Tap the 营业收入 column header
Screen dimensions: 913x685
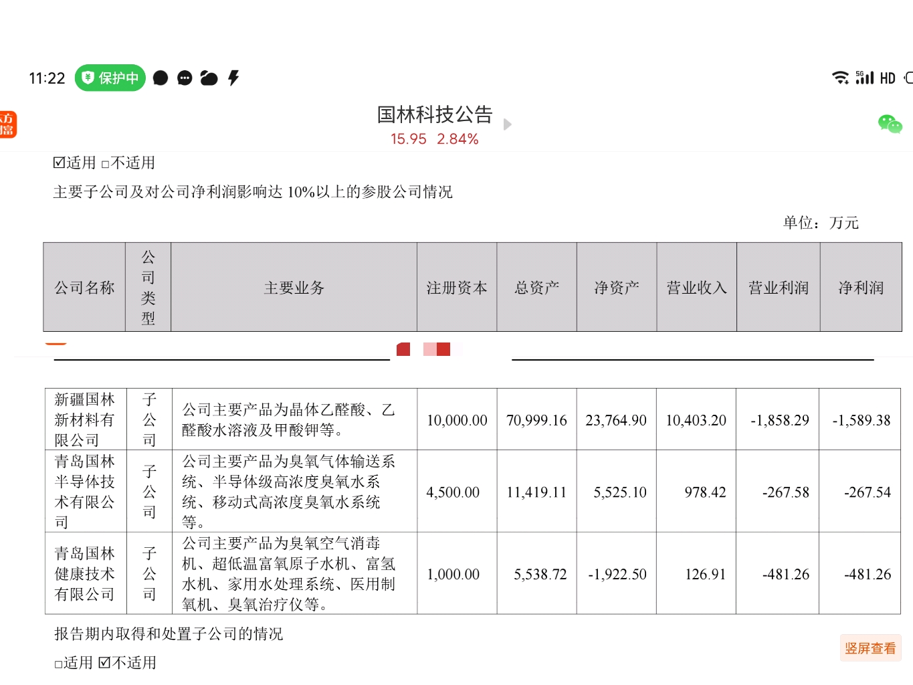(x=697, y=288)
